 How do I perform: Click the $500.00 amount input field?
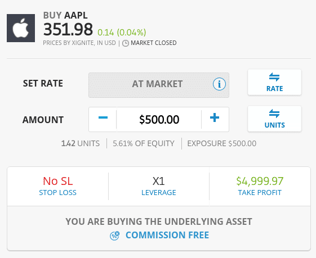coord(159,120)
